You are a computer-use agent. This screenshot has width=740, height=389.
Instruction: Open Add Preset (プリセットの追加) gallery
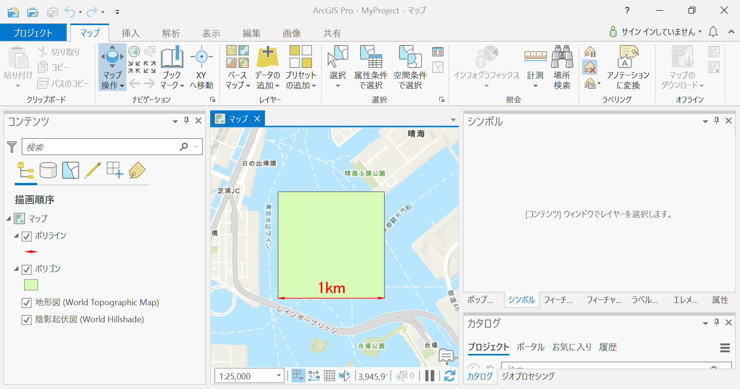(x=301, y=67)
